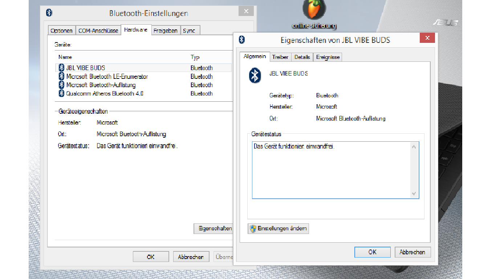Image resolution: width=496 pixels, height=279 pixels.
Task: Click Bluetooth icon in Bluetooth-Einstellungen title bar
Action: click(x=49, y=13)
